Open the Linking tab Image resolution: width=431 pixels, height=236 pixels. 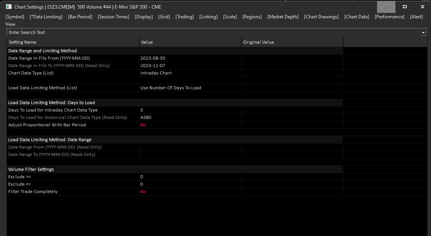[208, 17]
